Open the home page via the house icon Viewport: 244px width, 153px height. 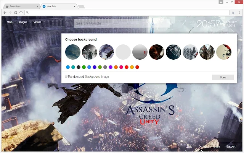tap(21, 13)
